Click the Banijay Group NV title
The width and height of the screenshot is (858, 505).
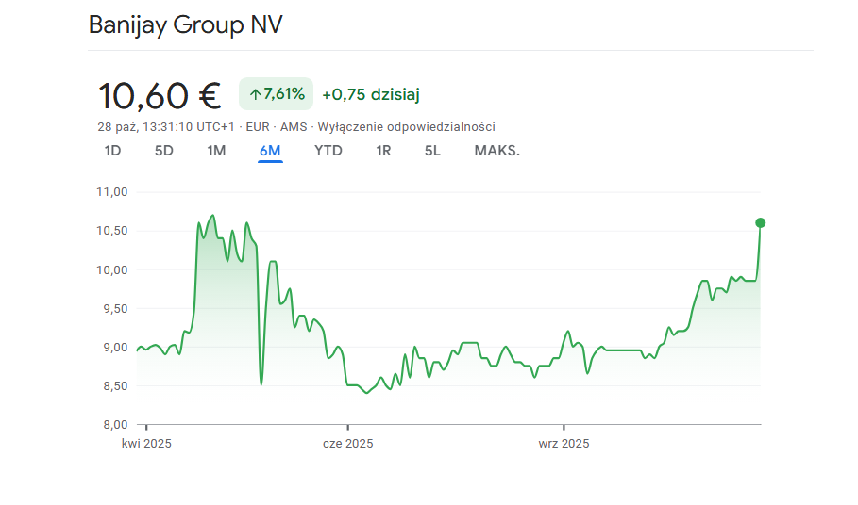coord(186,25)
